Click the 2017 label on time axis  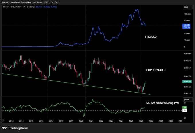coord(51,121)
